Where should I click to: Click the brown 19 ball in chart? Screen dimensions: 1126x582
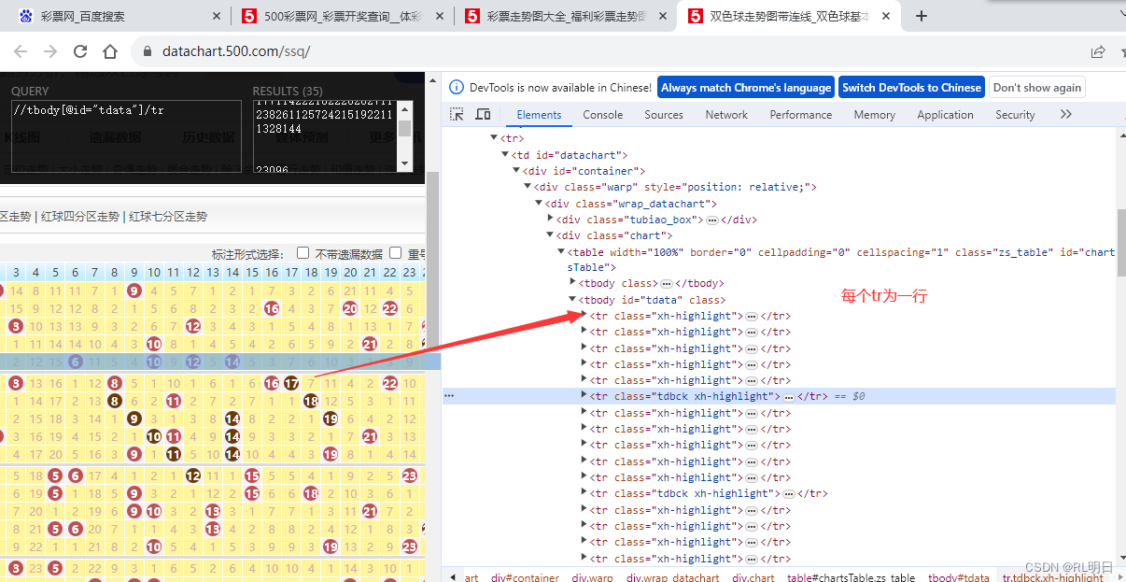point(331,419)
